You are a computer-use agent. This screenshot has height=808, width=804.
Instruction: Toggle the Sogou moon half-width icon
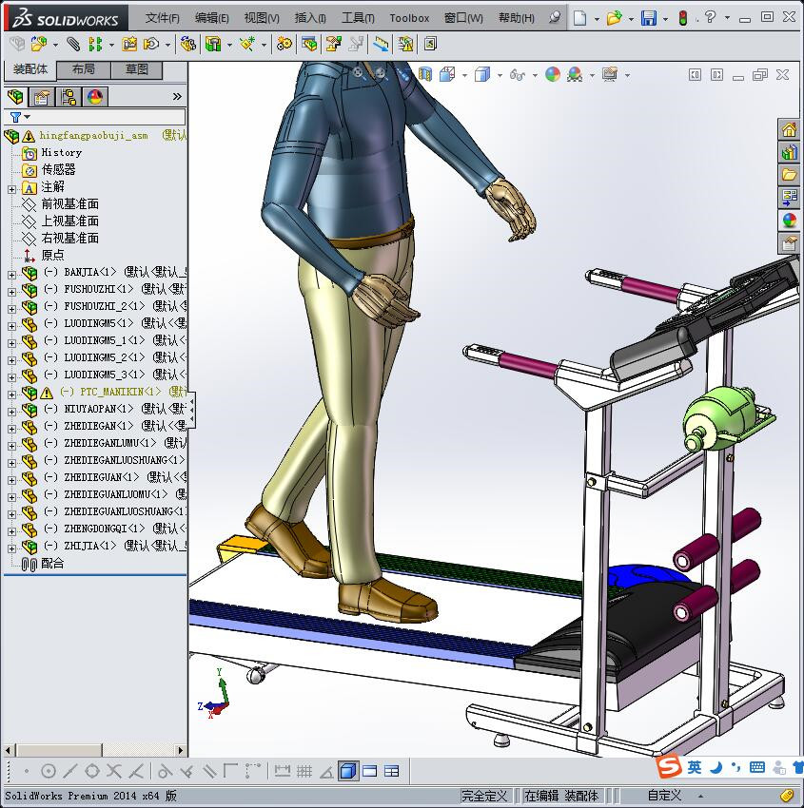click(x=716, y=768)
